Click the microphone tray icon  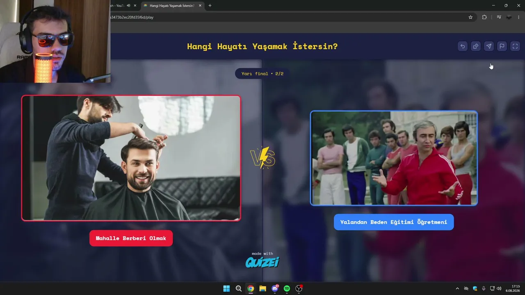(x=484, y=288)
